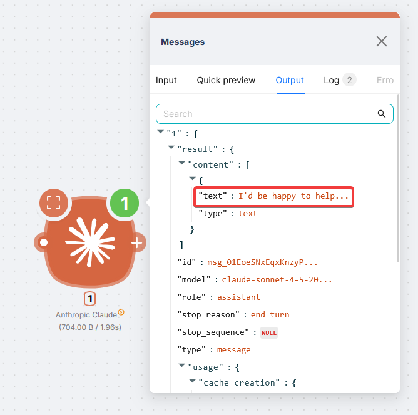Viewport: 418px width, 415px height.
Task: Collapse the "1" root bundle node
Action: click(x=161, y=133)
